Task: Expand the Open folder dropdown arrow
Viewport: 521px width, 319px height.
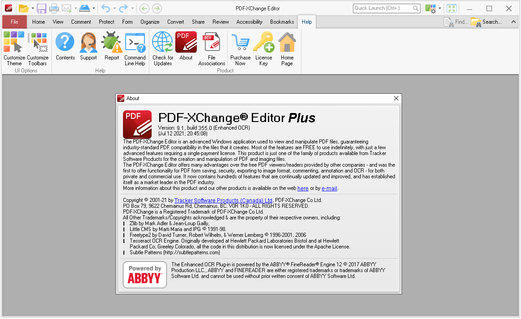Action: (33, 8)
